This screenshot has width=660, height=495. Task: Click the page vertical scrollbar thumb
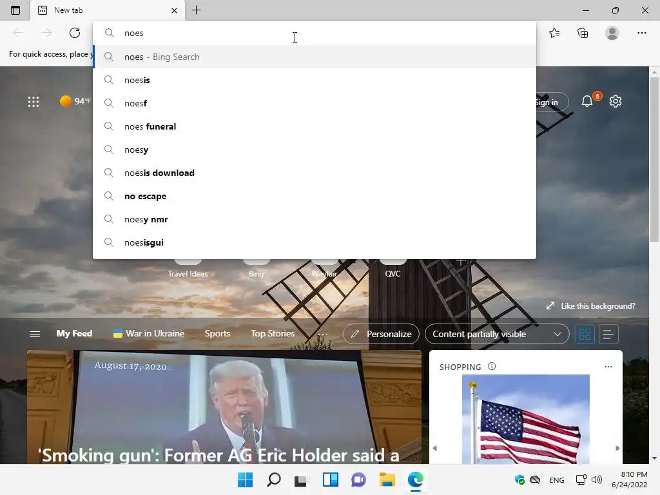(x=654, y=160)
